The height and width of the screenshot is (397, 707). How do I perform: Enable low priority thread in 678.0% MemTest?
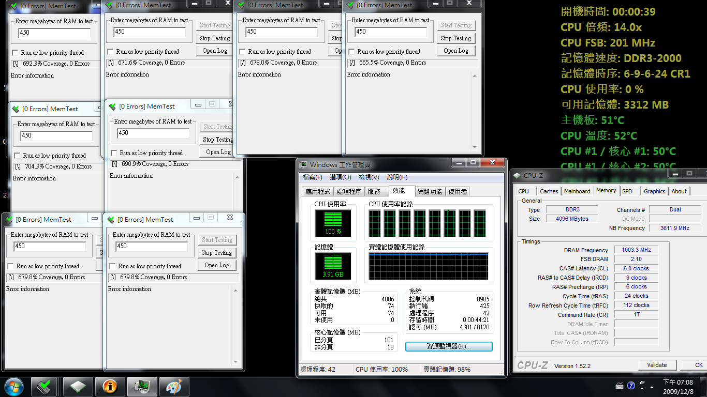pos(242,52)
